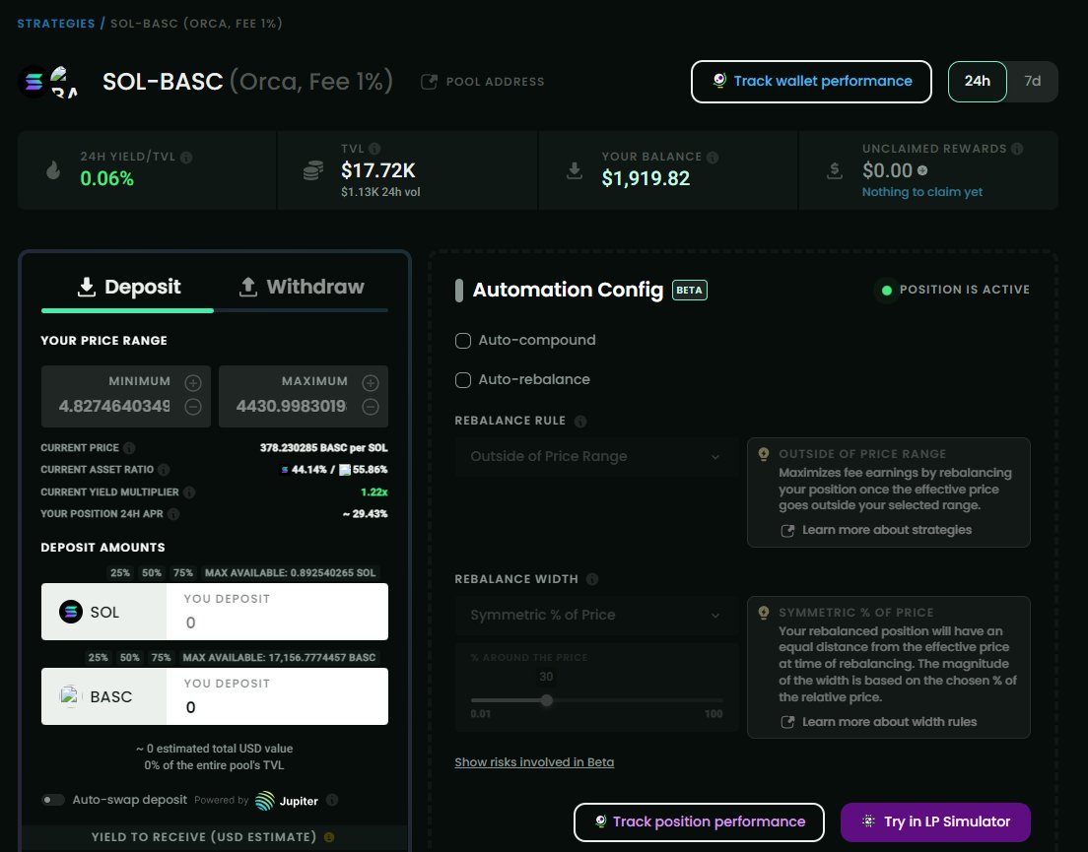1088x852 pixels.
Task: Increase the maximum price with plus icon
Action: pos(371,383)
